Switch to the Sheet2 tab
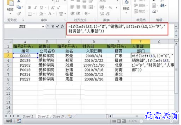This screenshot has height=125, width=181. click(x=43, y=116)
